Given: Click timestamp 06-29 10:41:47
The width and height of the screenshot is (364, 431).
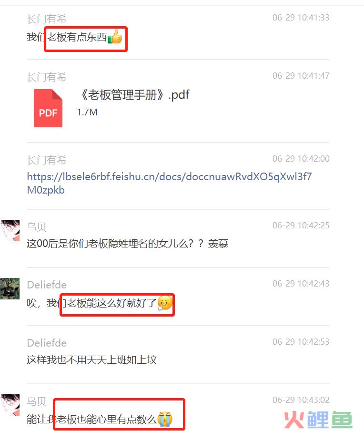Looking at the screenshot, I should pos(301,76).
